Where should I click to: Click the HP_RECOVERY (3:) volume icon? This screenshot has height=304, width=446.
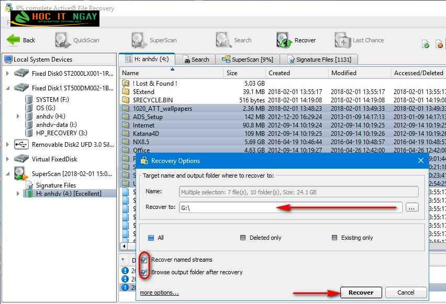tap(29, 133)
